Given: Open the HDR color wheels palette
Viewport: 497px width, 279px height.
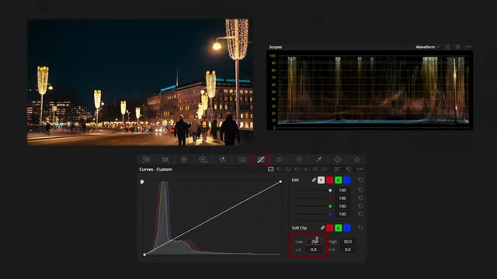Looking at the screenshot, I should click(203, 160).
